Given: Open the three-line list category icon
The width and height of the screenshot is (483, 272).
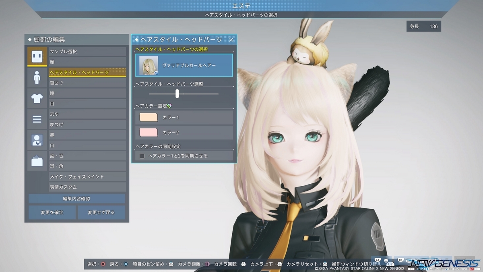Looking at the screenshot, I should (x=37, y=119).
